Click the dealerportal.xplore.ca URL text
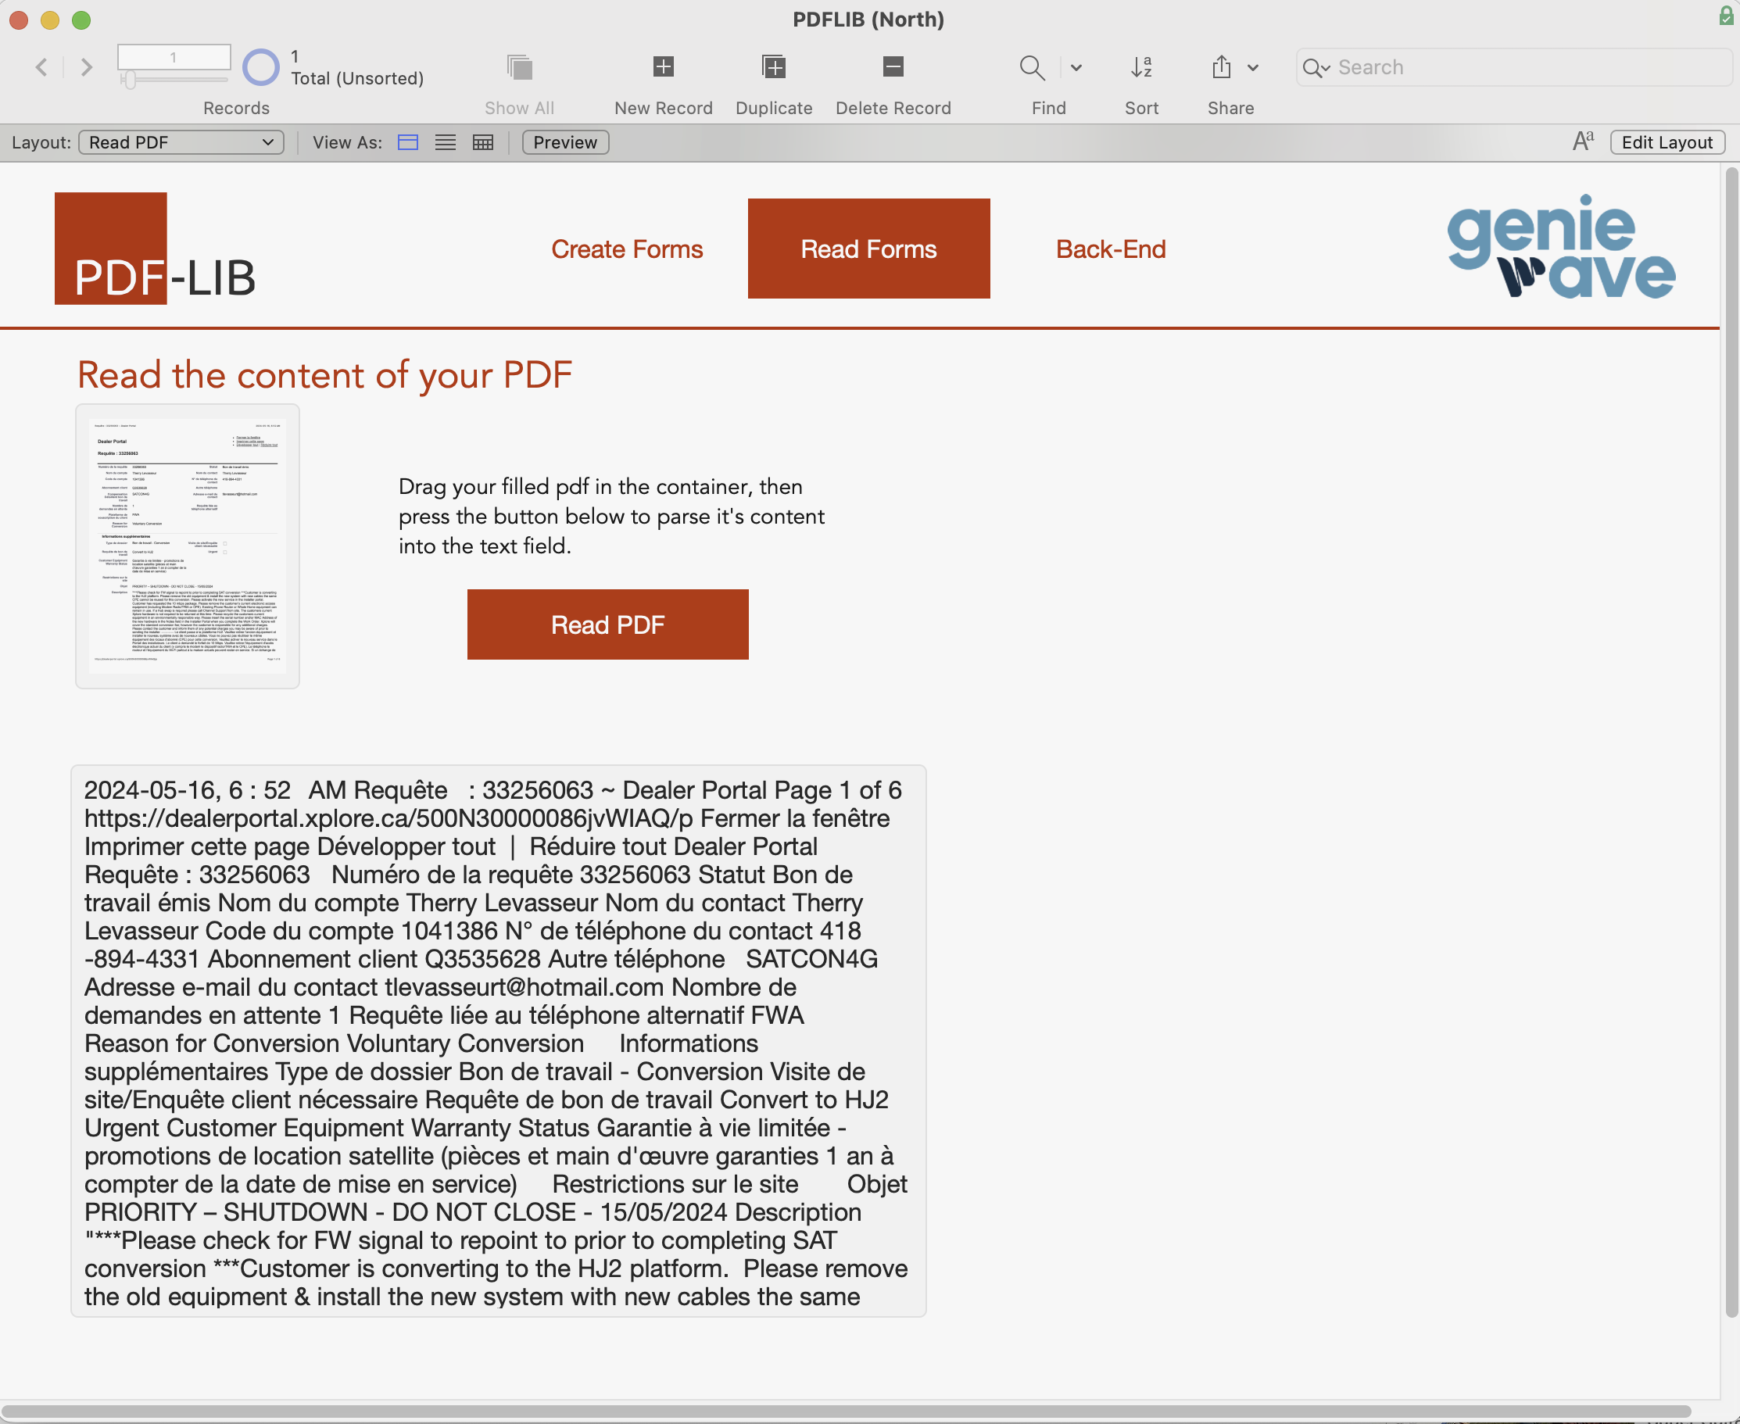 coord(388,818)
